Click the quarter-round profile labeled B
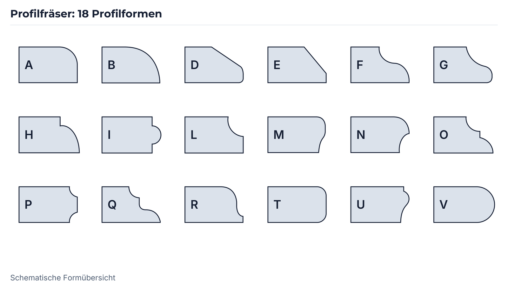The width and height of the screenshot is (508, 288). 131,65
